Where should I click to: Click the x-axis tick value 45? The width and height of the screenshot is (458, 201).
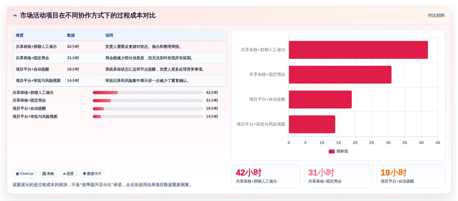438,143
